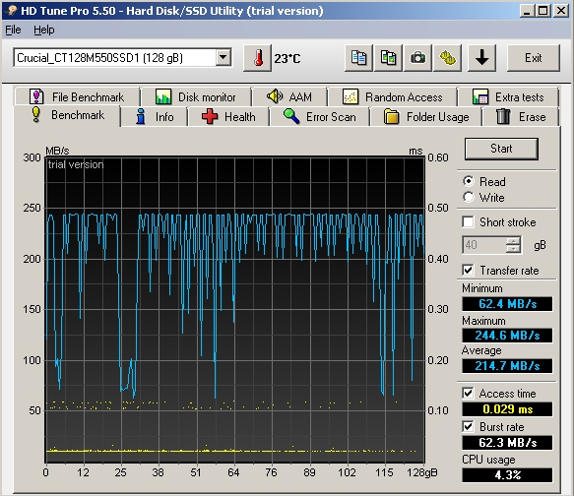Open the Health tab with red cross
The image size is (574, 496).
click(228, 117)
